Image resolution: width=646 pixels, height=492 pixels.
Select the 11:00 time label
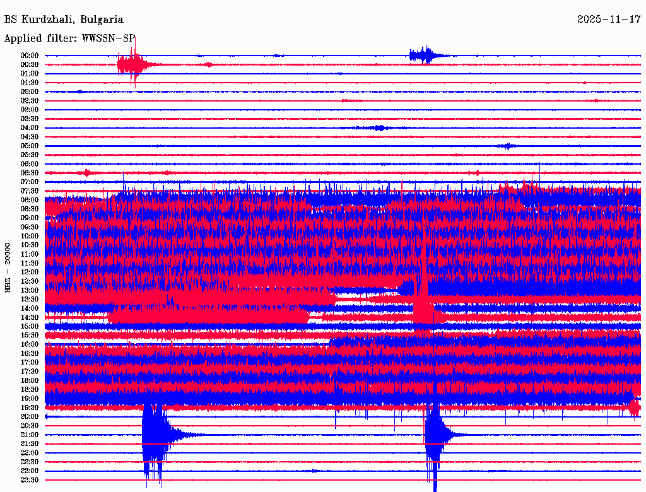30,254
